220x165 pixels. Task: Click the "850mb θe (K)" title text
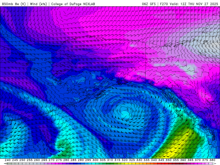pyautogui.click(x=14, y=4)
